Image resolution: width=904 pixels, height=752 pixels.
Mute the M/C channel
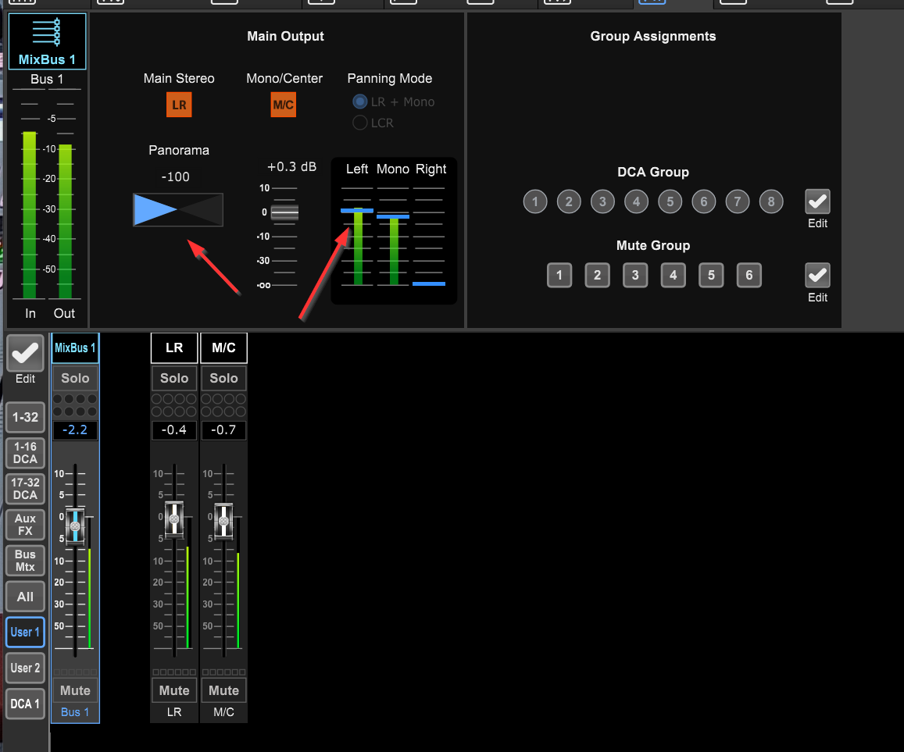[x=223, y=690]
